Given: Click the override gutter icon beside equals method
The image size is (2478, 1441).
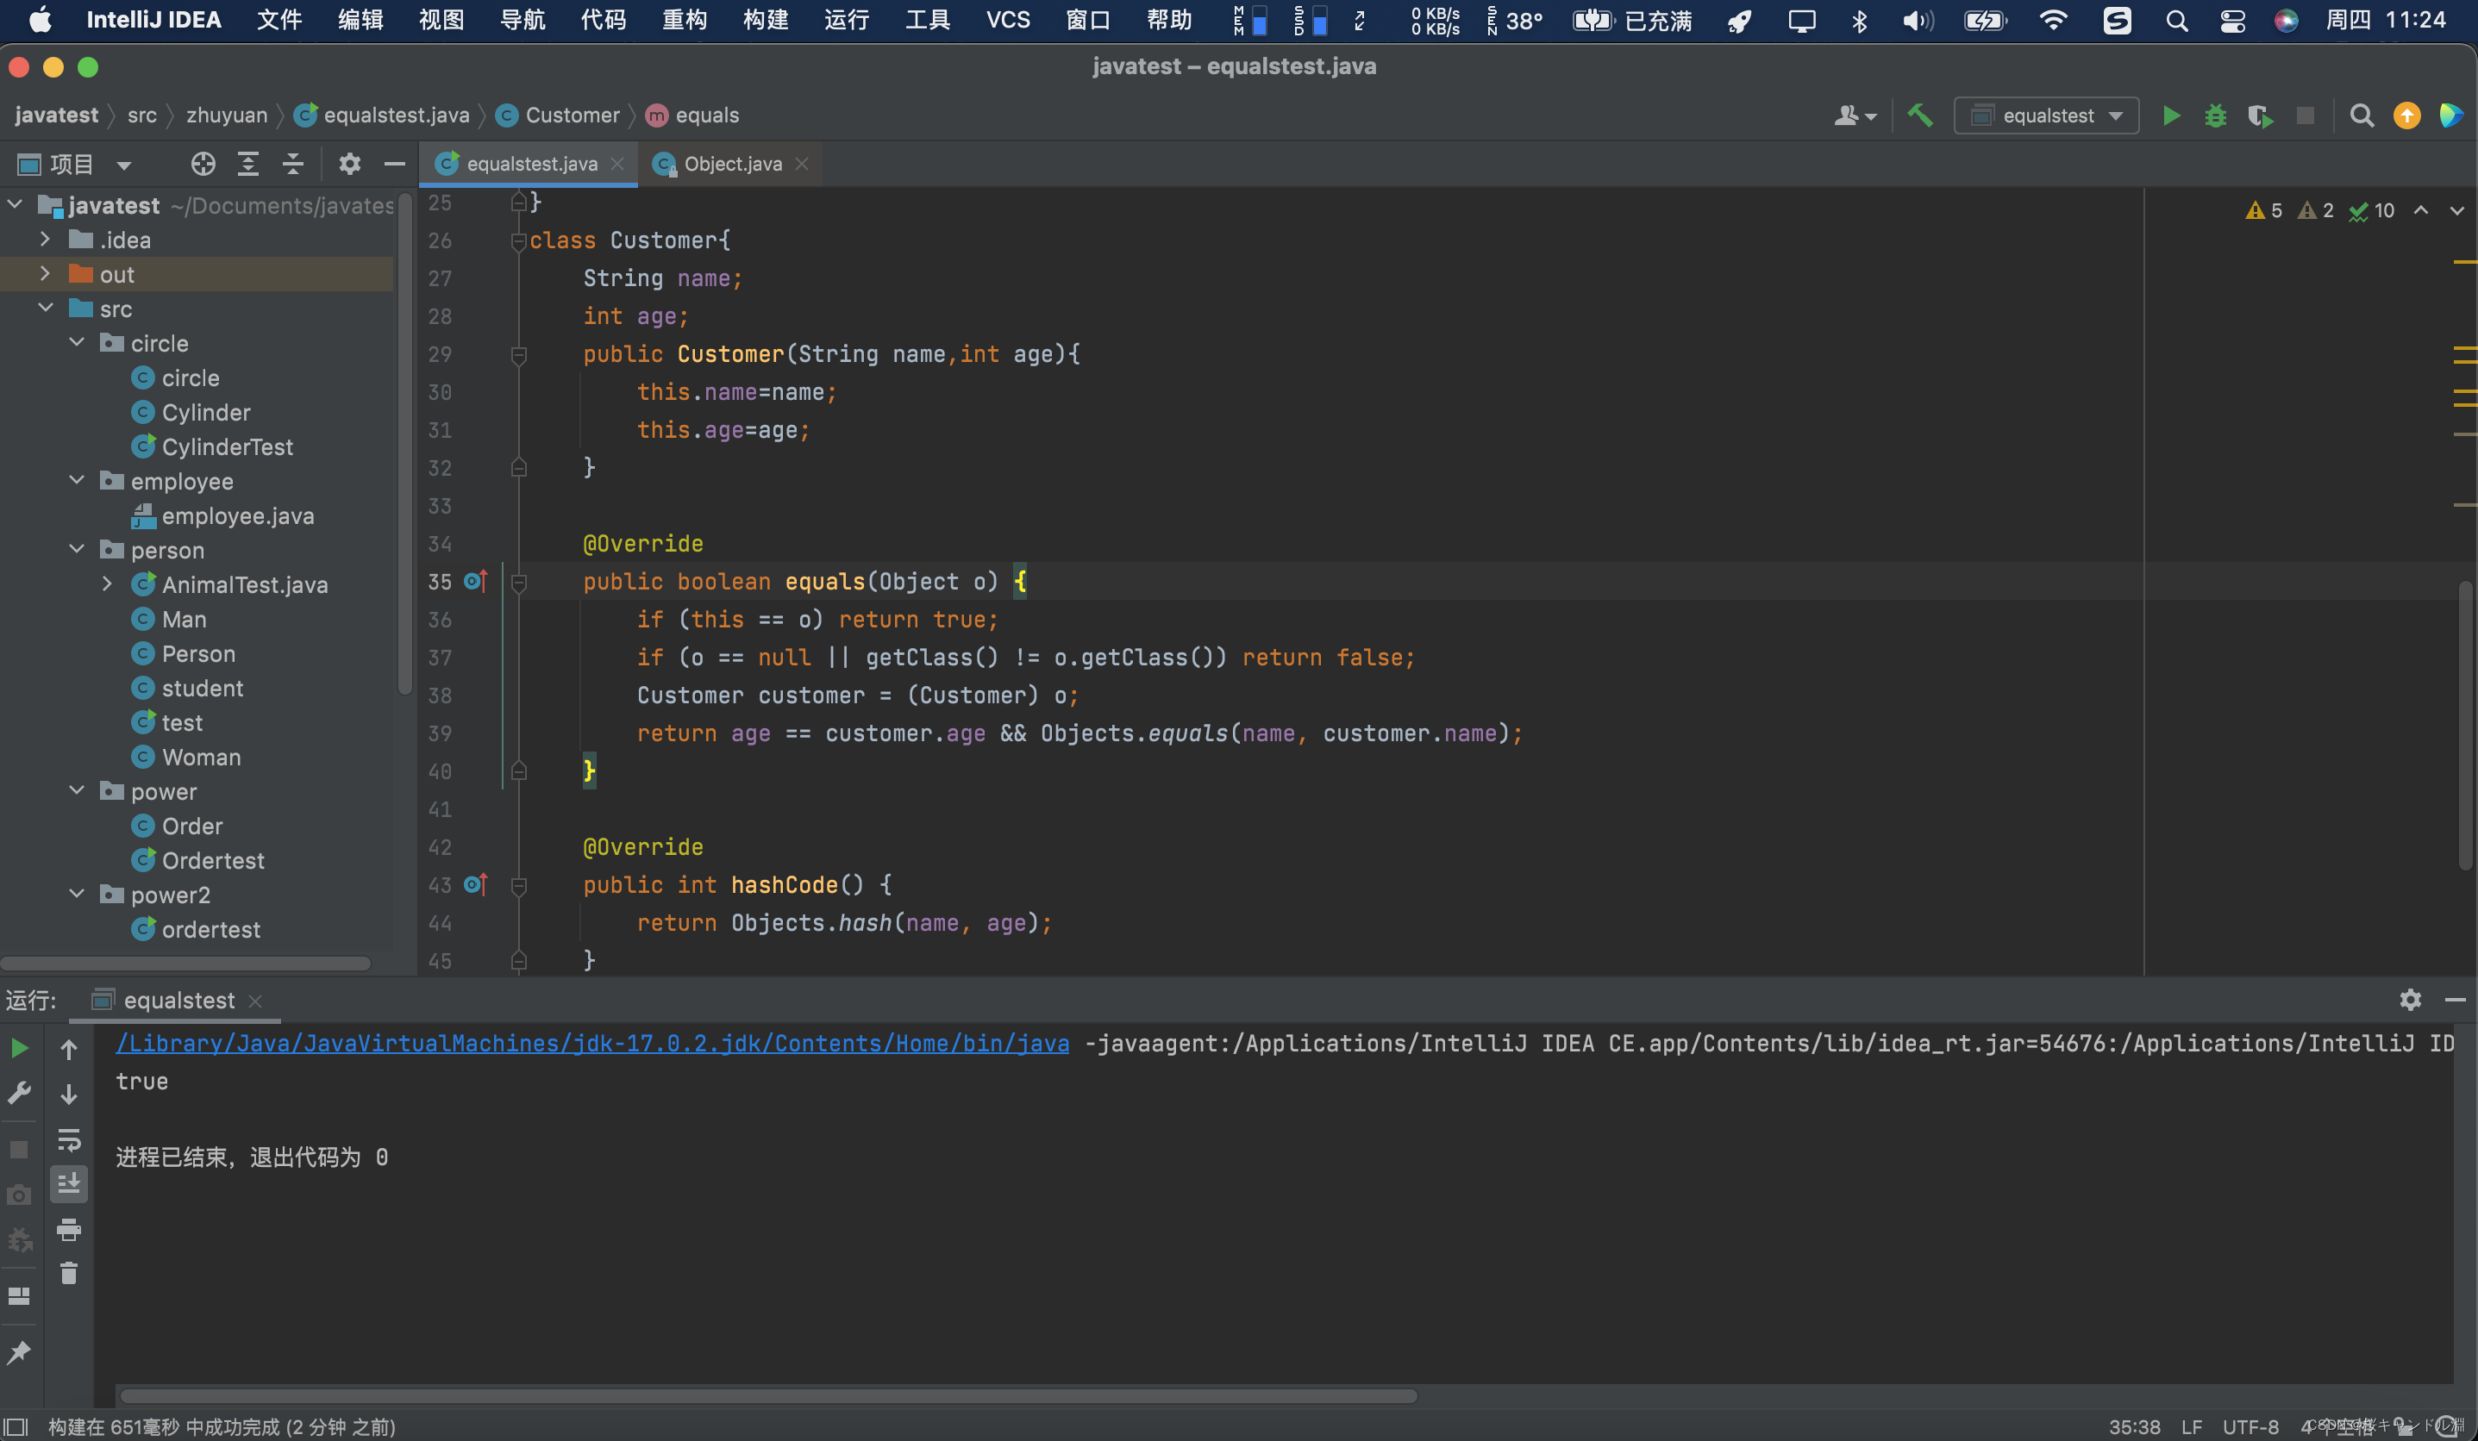Looking at the screenshot, I should pos(475,582).
